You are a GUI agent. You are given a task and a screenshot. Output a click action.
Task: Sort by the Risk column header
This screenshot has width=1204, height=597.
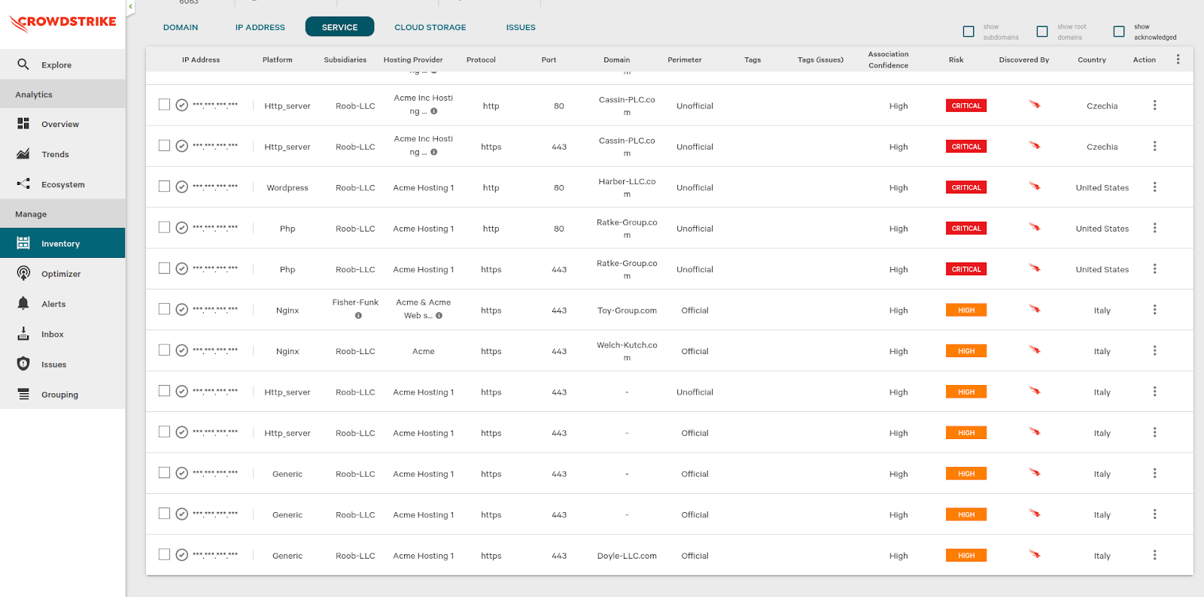[x=956, y=59]
